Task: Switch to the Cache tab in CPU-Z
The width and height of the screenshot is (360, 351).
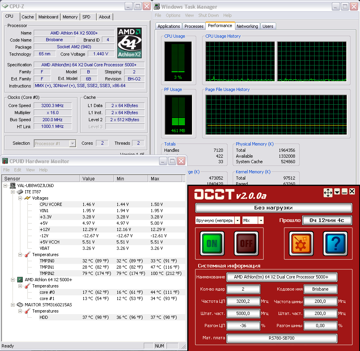Action: point(27,17)
